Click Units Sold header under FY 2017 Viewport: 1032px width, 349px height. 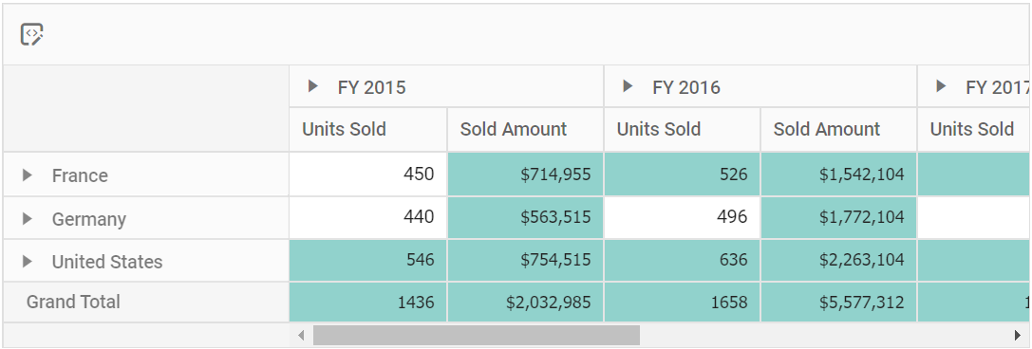974,130
